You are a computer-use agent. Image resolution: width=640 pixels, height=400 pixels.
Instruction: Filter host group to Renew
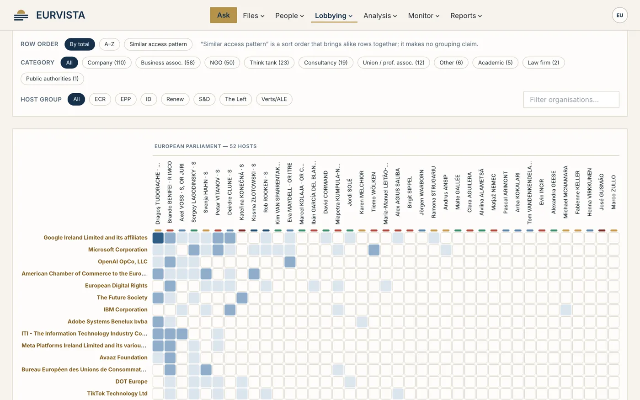[175, 99]
